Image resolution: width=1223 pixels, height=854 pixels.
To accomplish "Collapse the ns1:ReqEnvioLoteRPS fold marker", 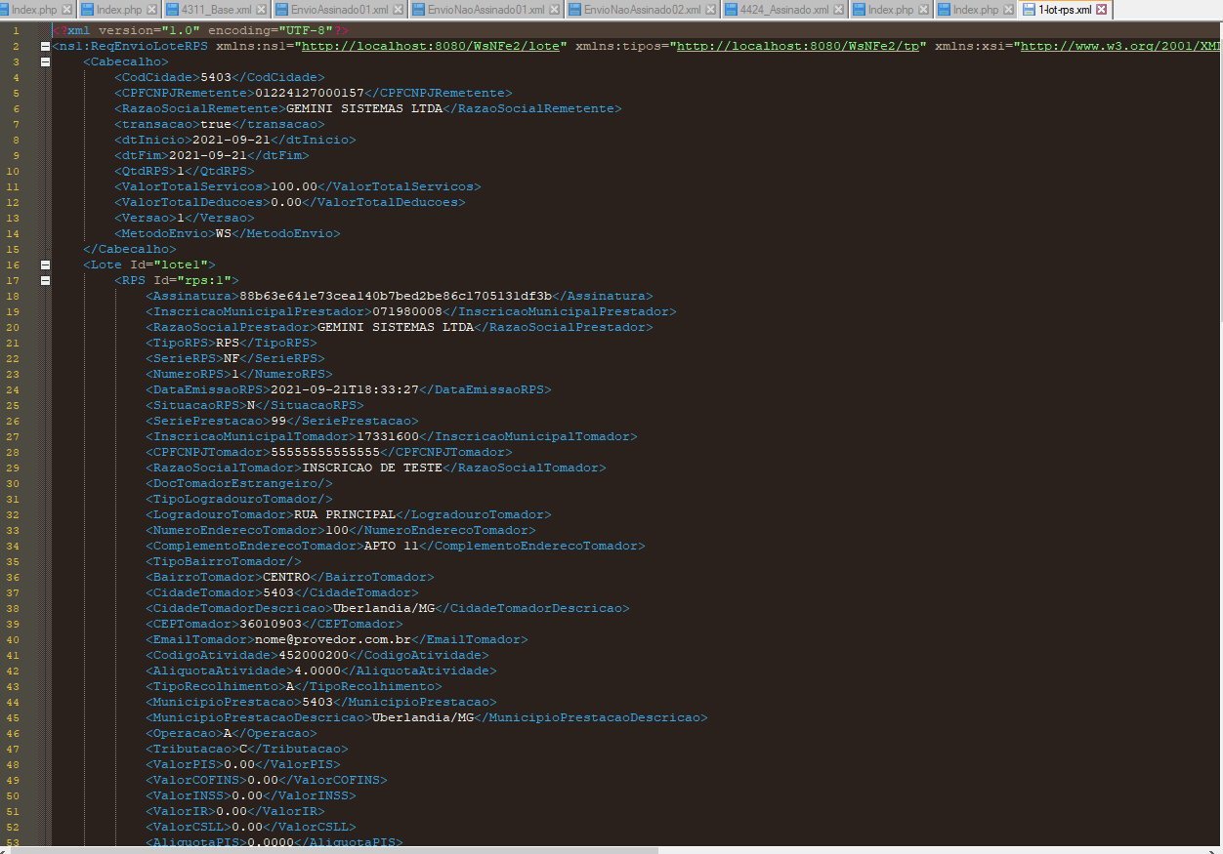I will 45,46.
